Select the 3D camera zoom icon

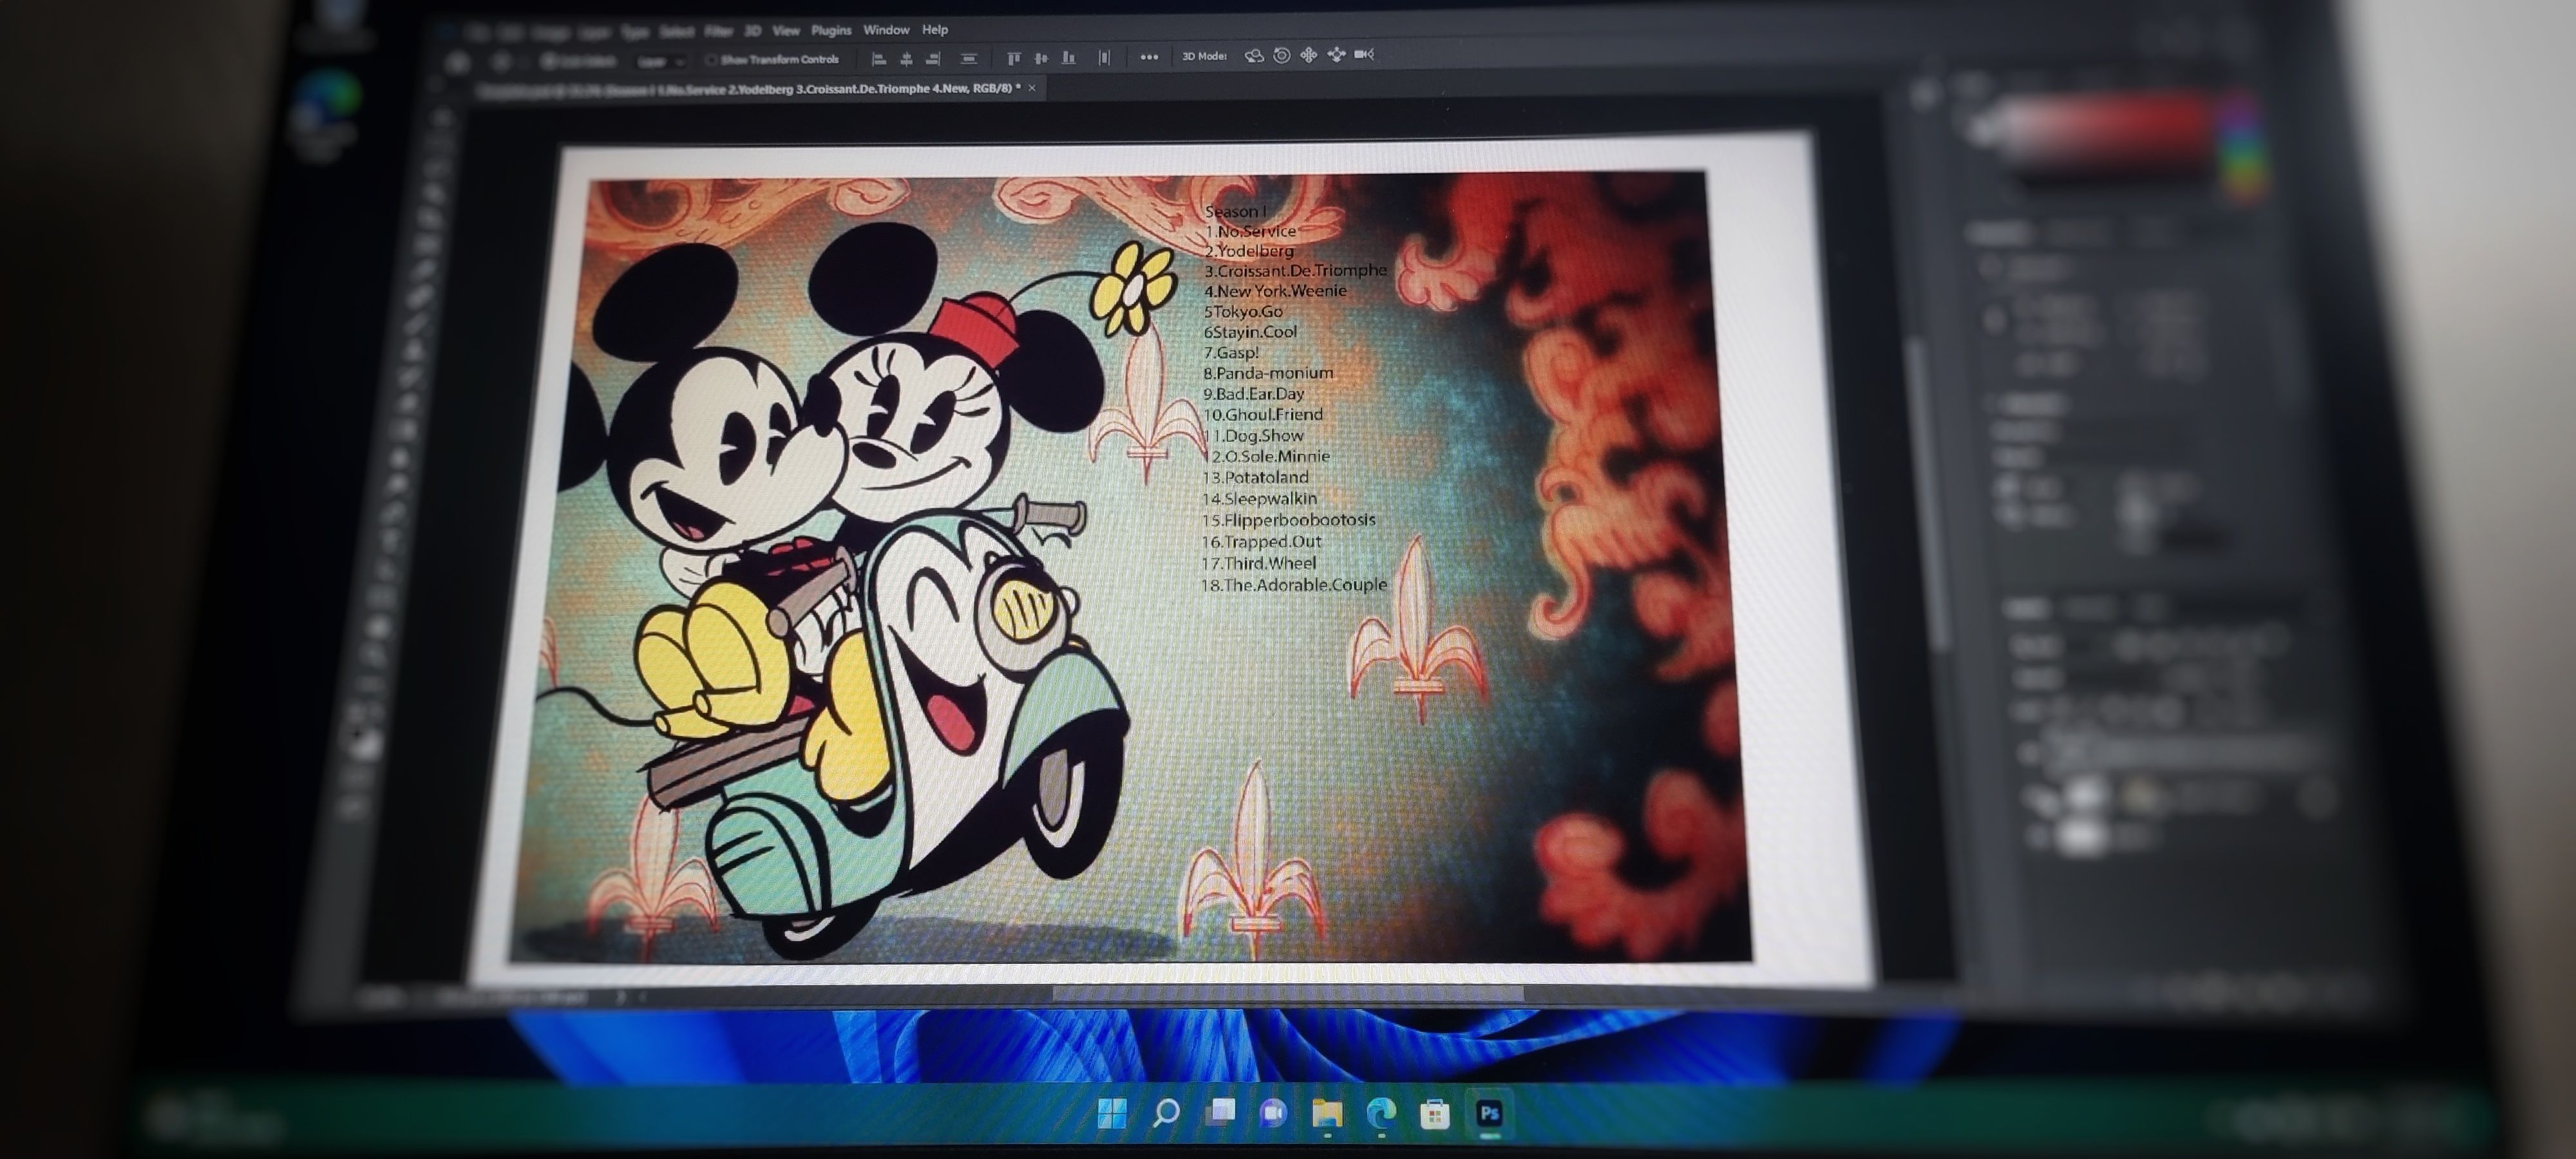(1364, 54)
